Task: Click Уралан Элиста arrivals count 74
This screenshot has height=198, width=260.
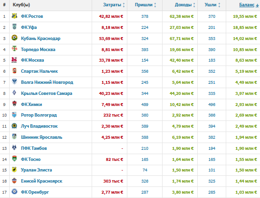Action: point(145,170)
